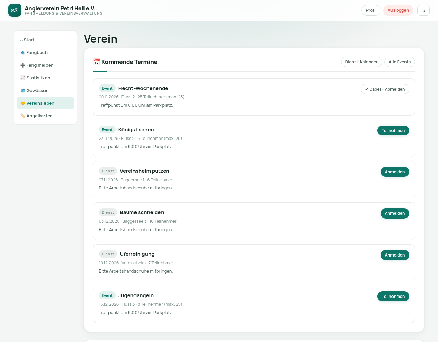
Task: Click the calendar icon beside Kommende Termine
Action: 96,62
